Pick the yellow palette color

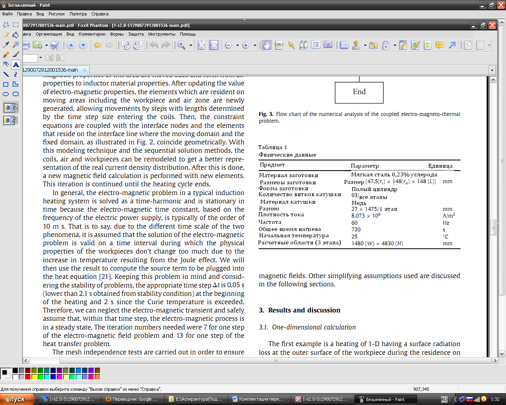[x=34, y=377]
